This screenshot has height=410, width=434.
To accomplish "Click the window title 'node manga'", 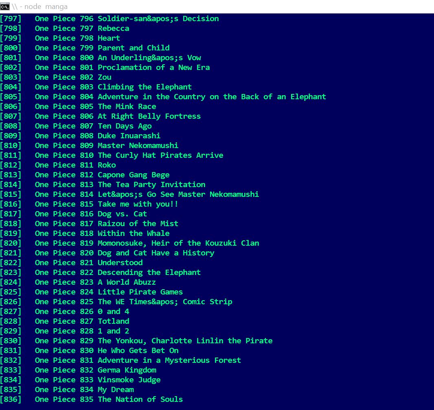I will tap(46, 7).
